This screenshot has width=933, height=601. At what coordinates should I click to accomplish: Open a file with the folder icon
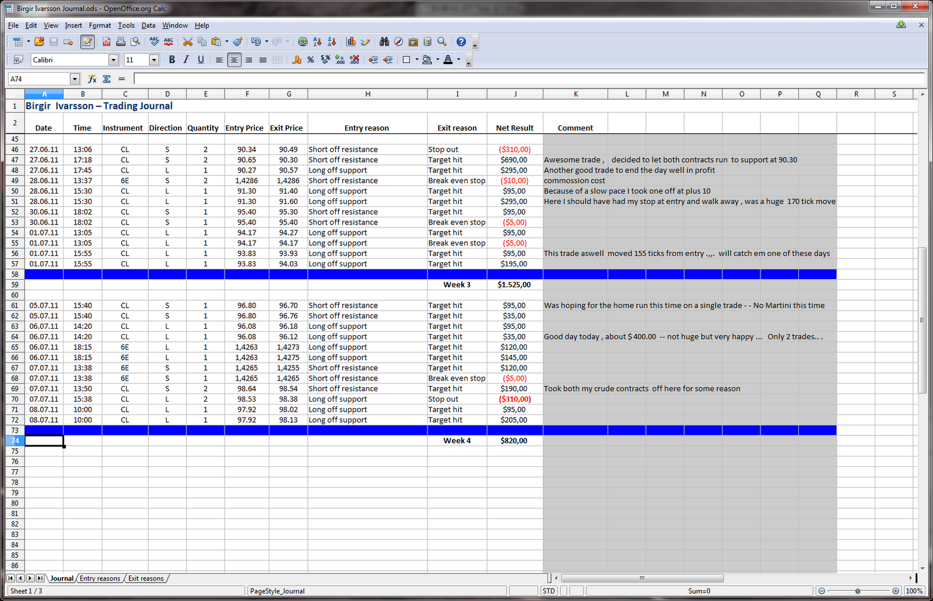[39, 41]
